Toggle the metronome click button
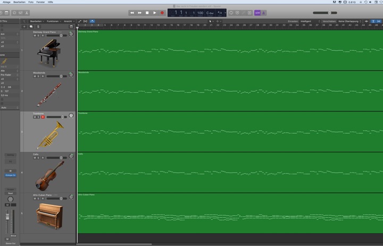The image size is (383, 246). (263, 13)
